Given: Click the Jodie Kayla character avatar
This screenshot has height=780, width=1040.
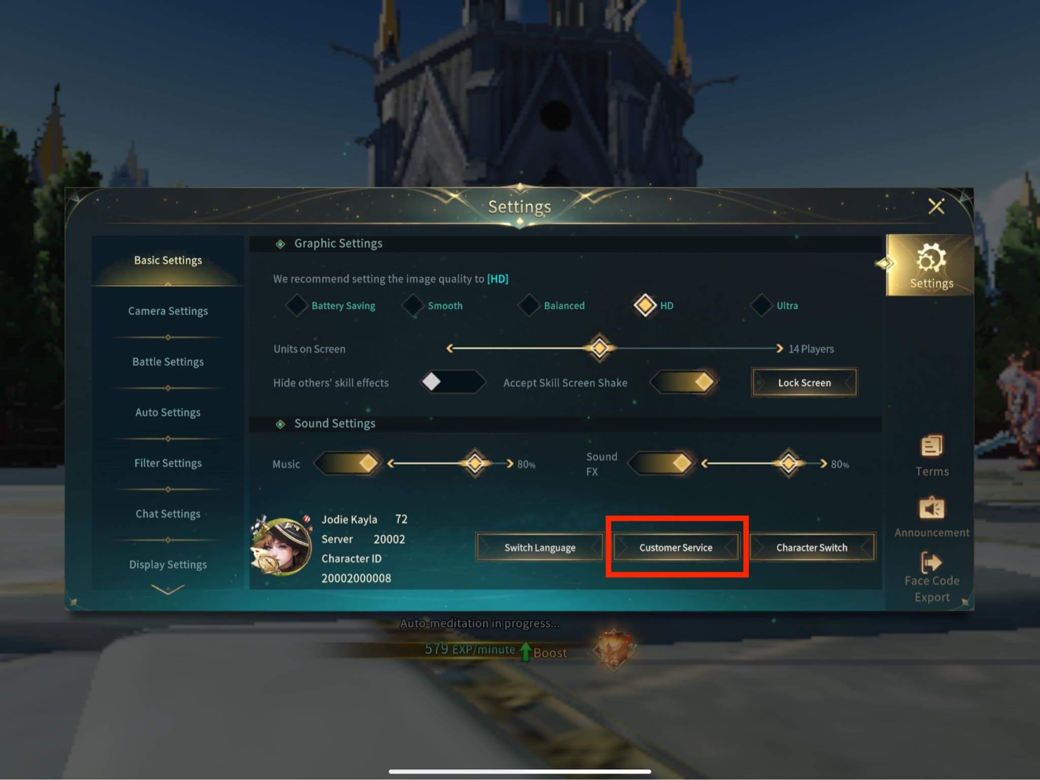Looking at the screenshot, I should coord(281,546).
